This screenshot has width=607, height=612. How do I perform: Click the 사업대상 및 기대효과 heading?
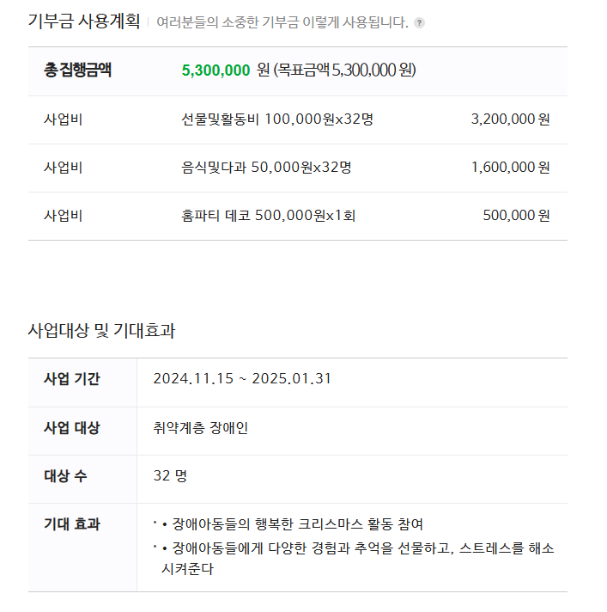101,331
